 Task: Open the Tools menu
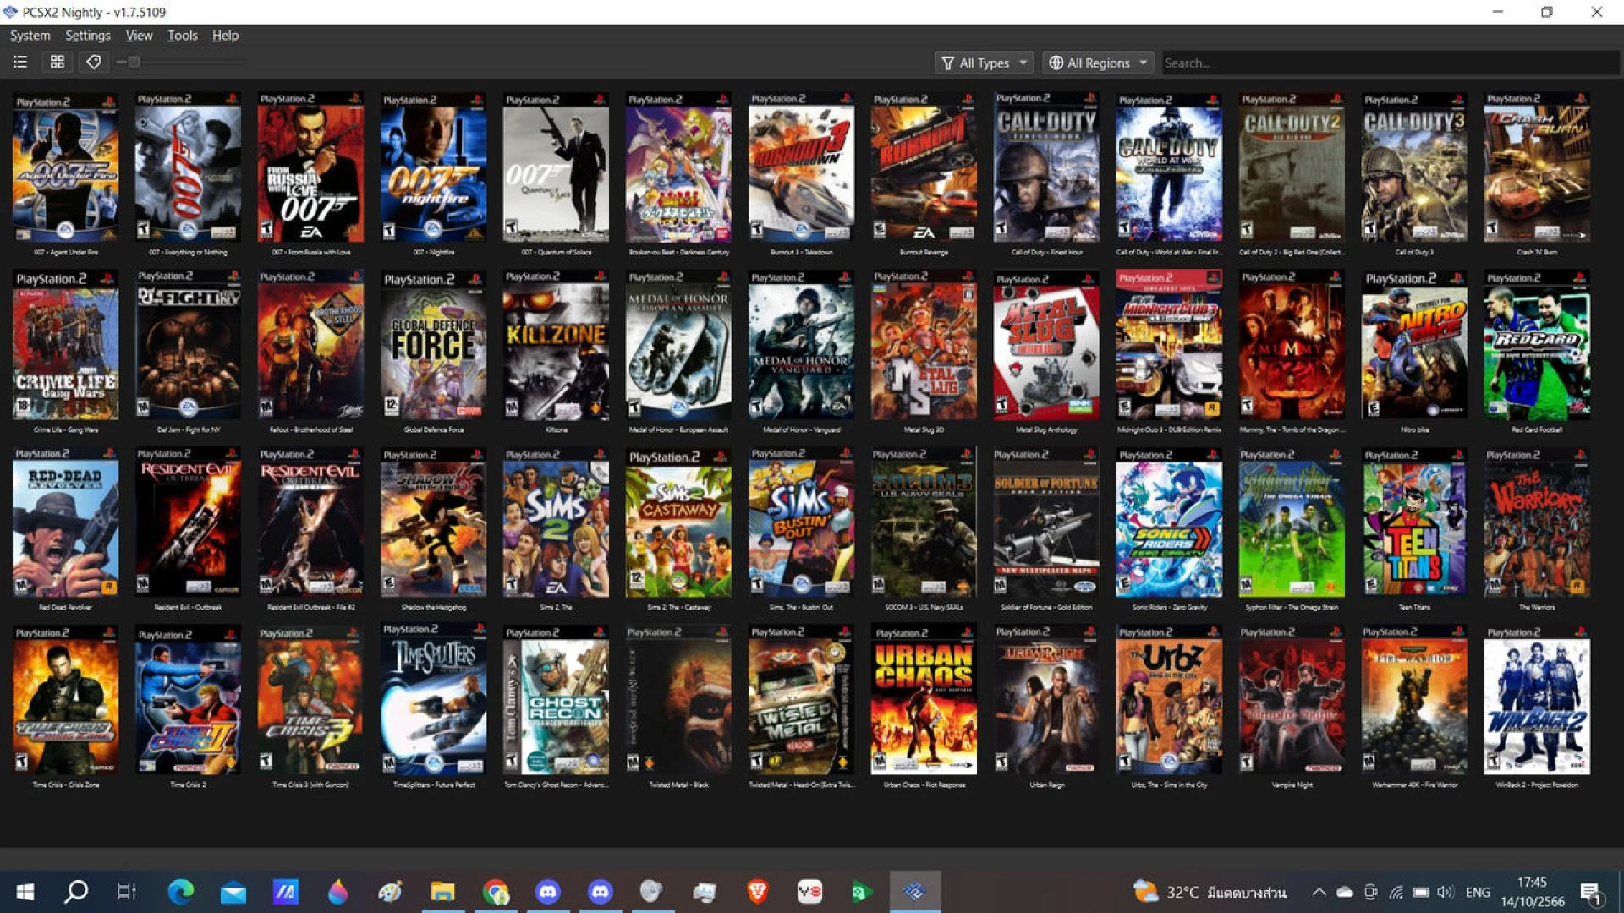tap(182, 36)
